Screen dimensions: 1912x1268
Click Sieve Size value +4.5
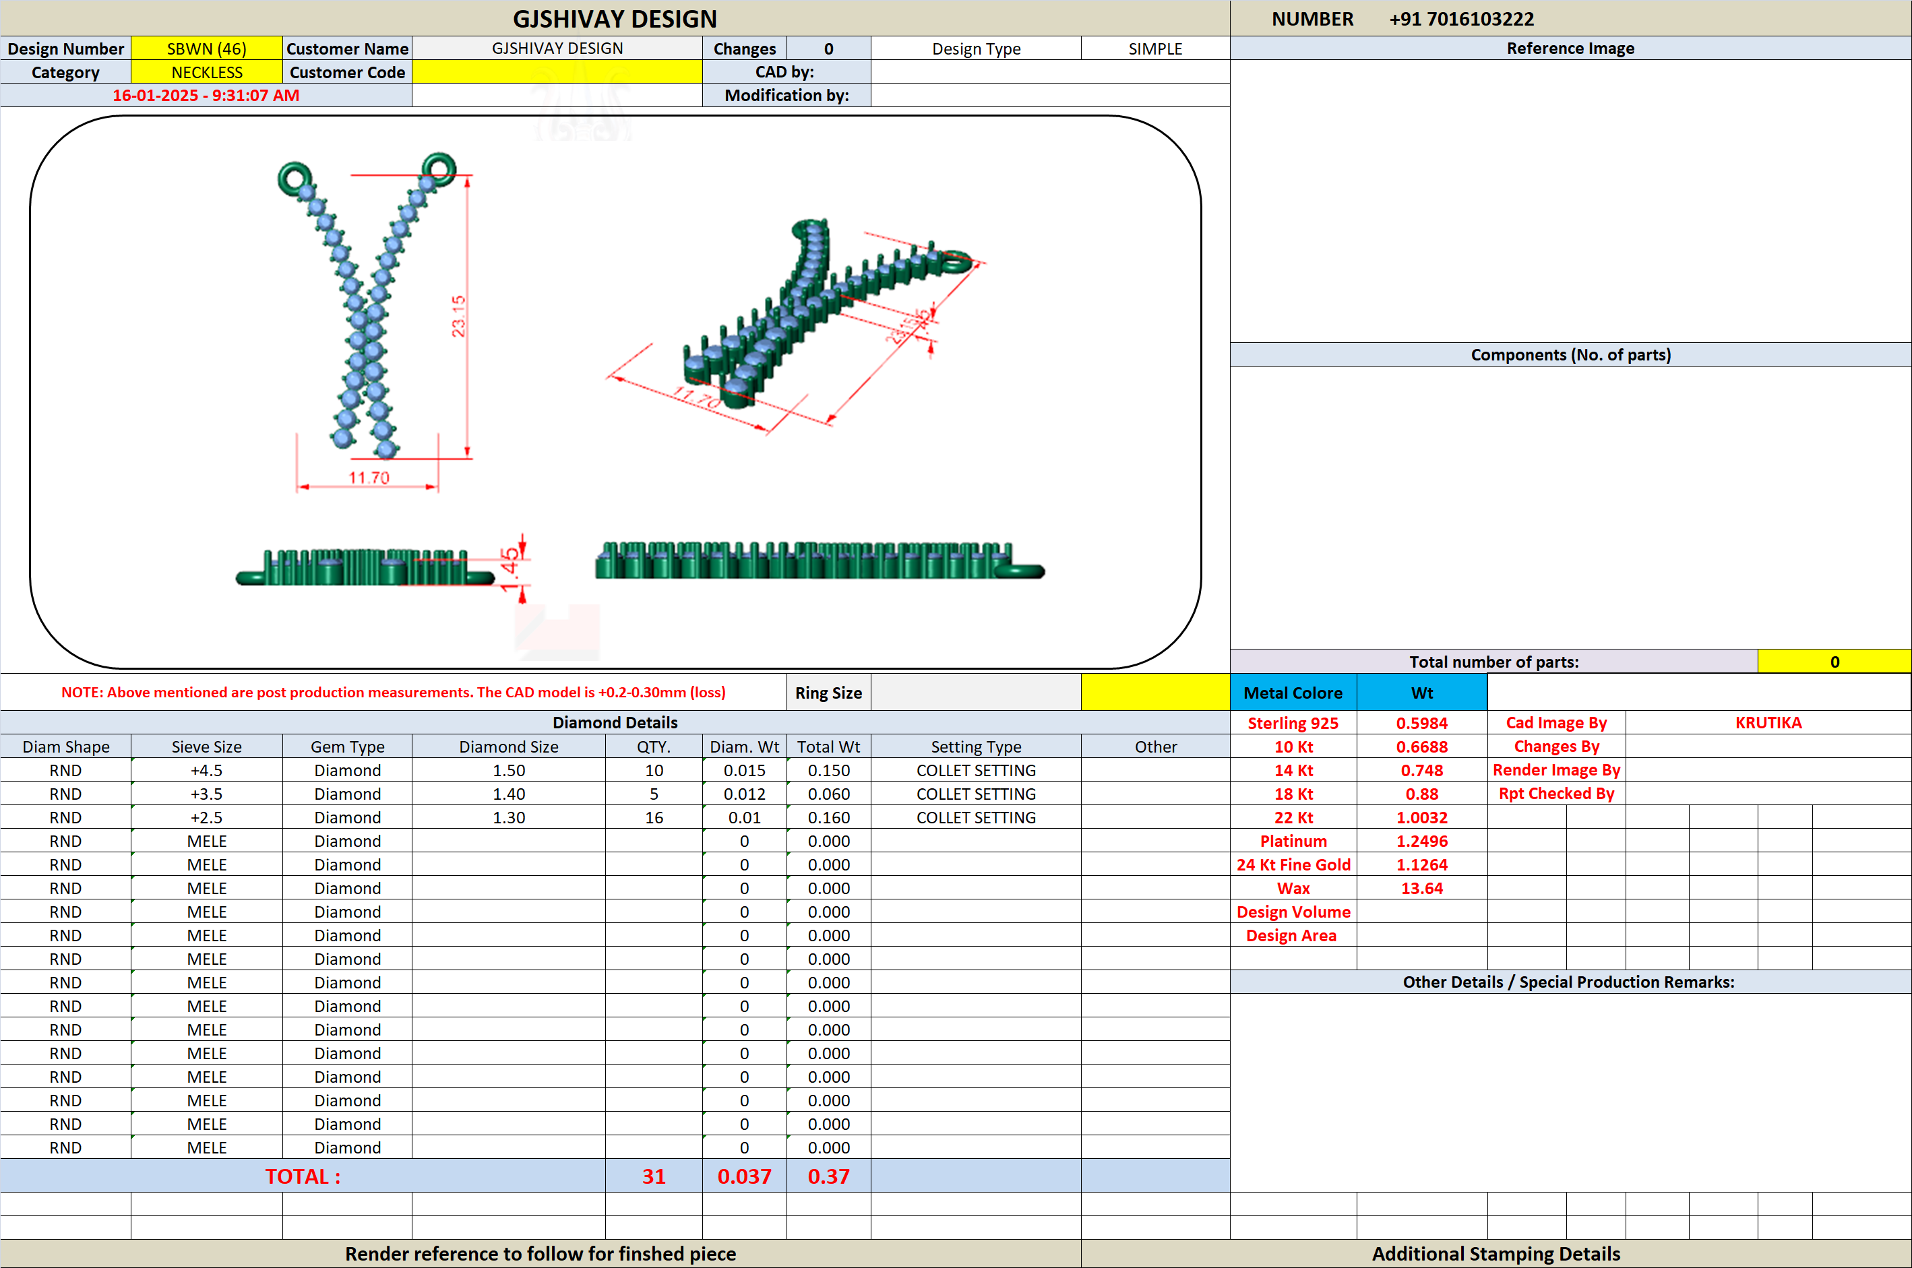(x=206, y=770)
